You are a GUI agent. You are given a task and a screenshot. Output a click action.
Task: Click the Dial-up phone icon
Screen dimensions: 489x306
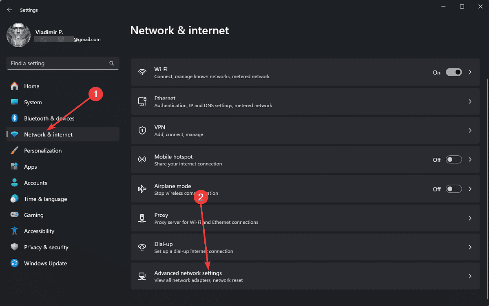tap(142, 247)
